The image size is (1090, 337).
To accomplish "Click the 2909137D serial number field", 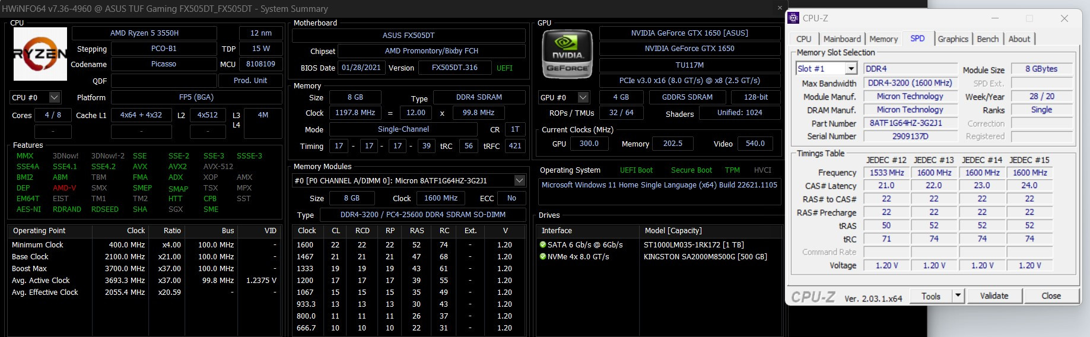I will click(910, 136).
